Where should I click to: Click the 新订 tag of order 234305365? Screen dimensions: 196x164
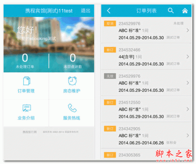(x=110, y=155)
